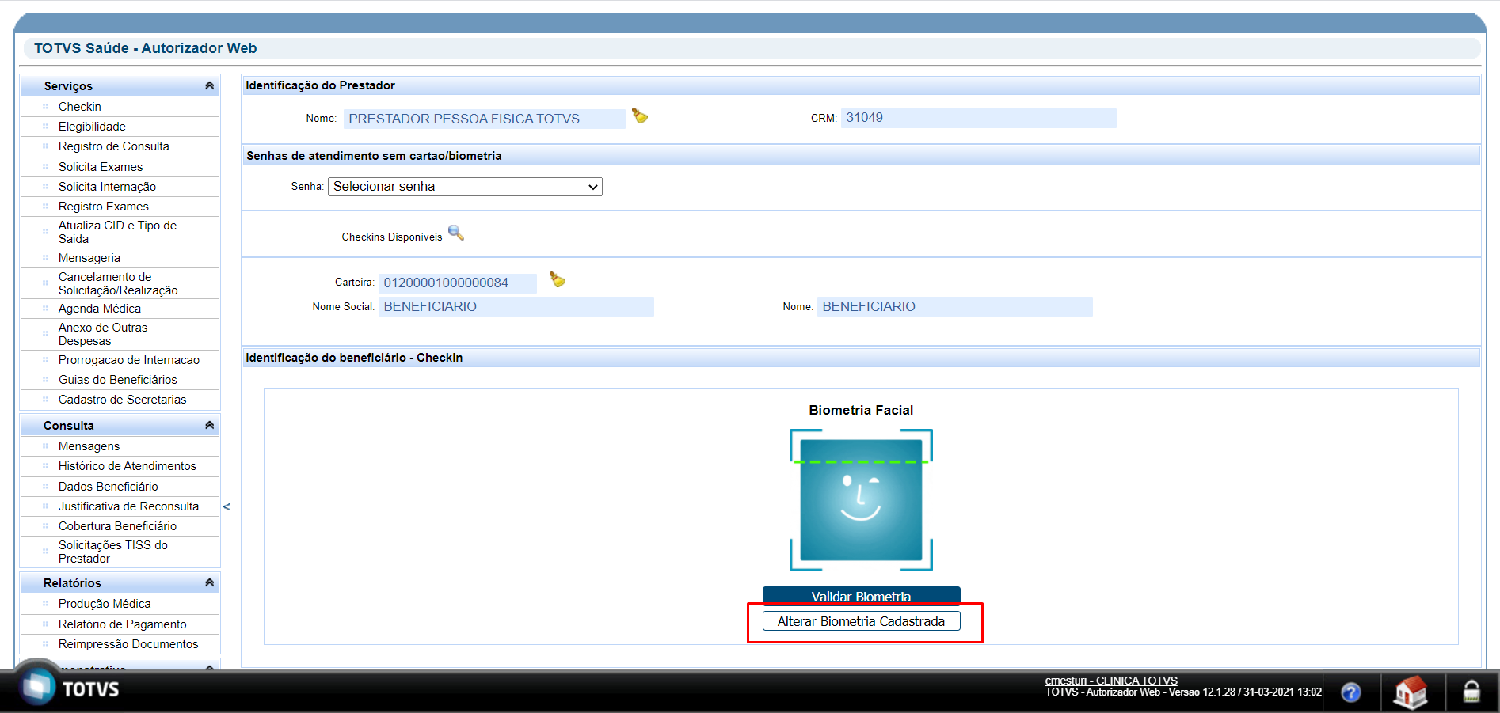Screen dimensions: 1500x713
Task: Open Solicitações TISS do Prestador
Action: [x=113, y=552]
